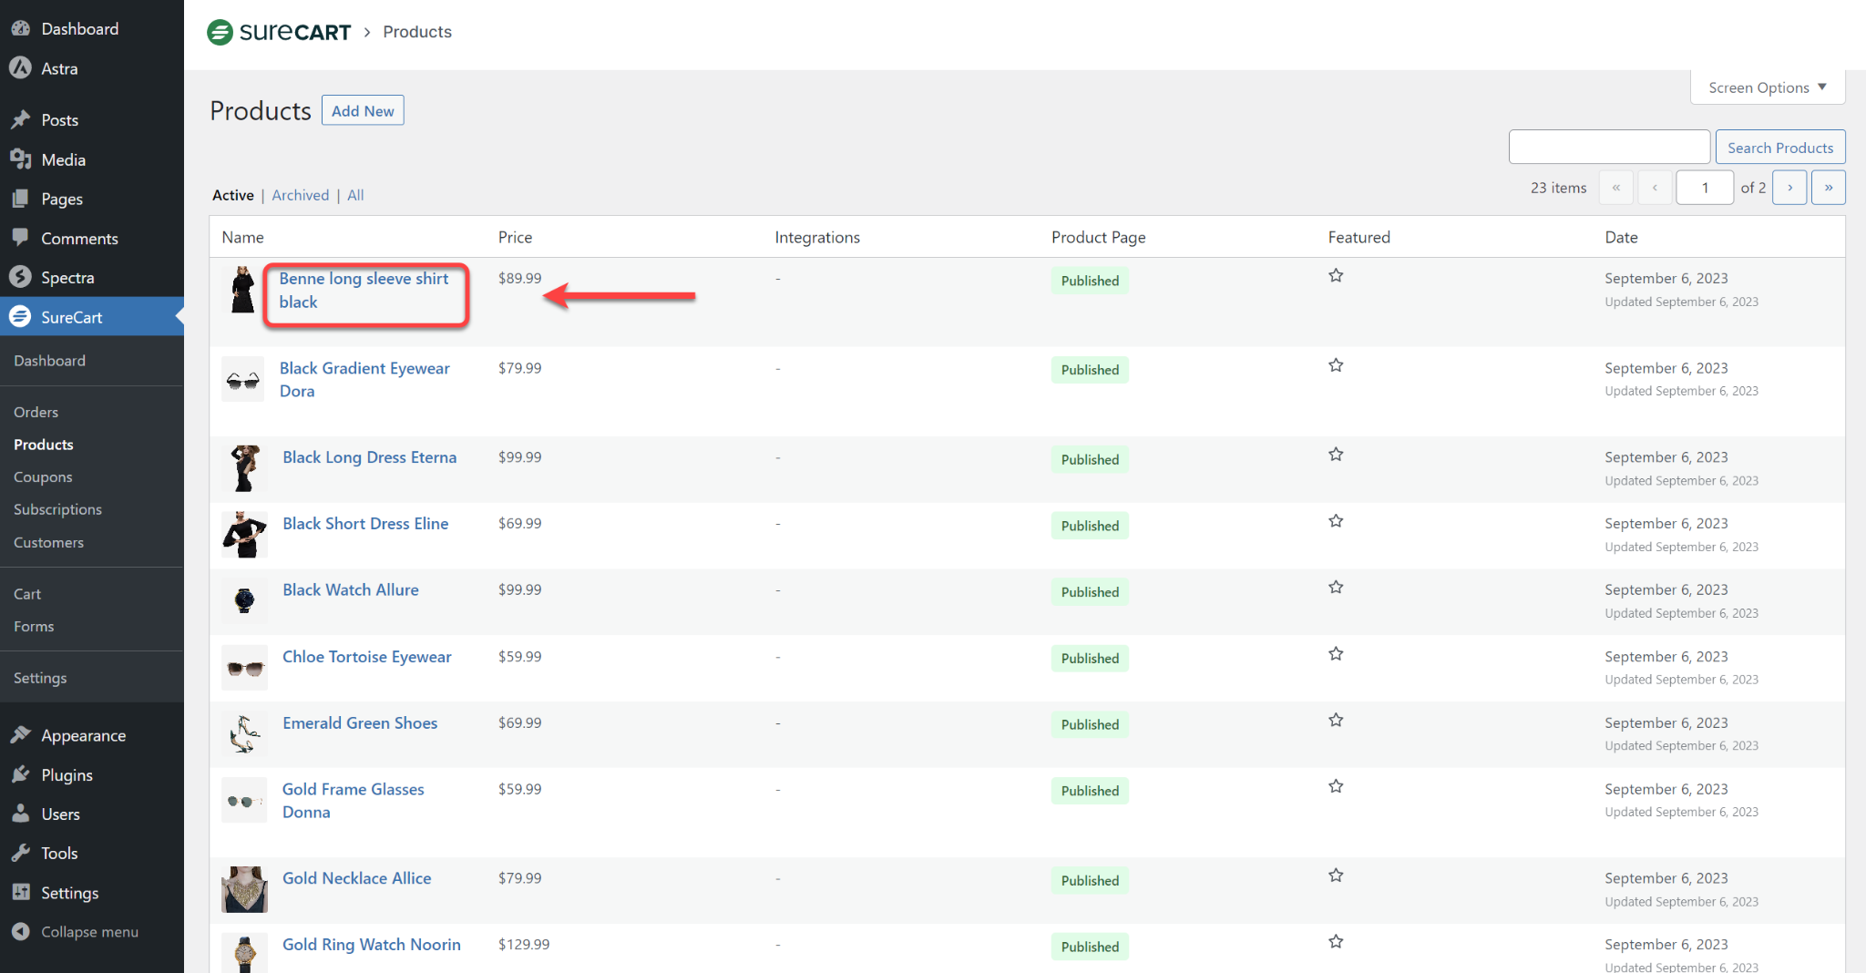
Task: Click the Add New product button
Action: 363,111
